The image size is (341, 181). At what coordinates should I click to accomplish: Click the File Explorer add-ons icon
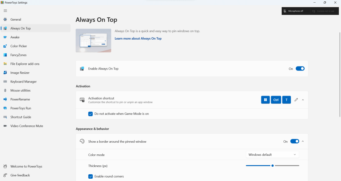5,64
